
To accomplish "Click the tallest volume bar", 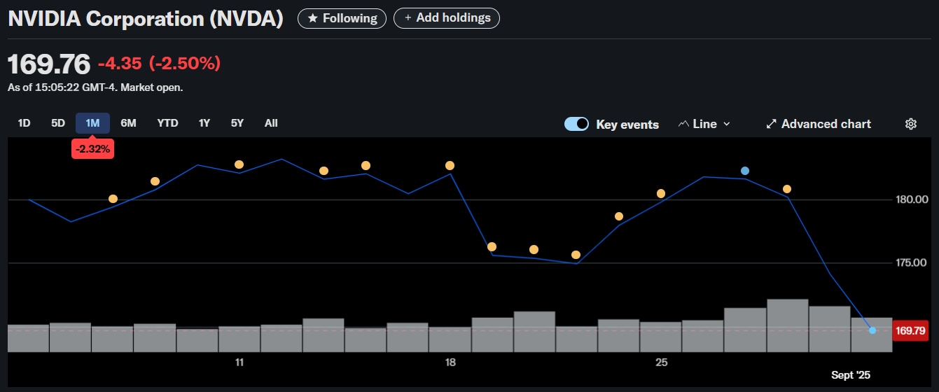I will [787, 325].
